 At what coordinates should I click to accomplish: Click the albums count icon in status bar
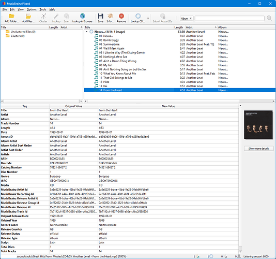211,256
